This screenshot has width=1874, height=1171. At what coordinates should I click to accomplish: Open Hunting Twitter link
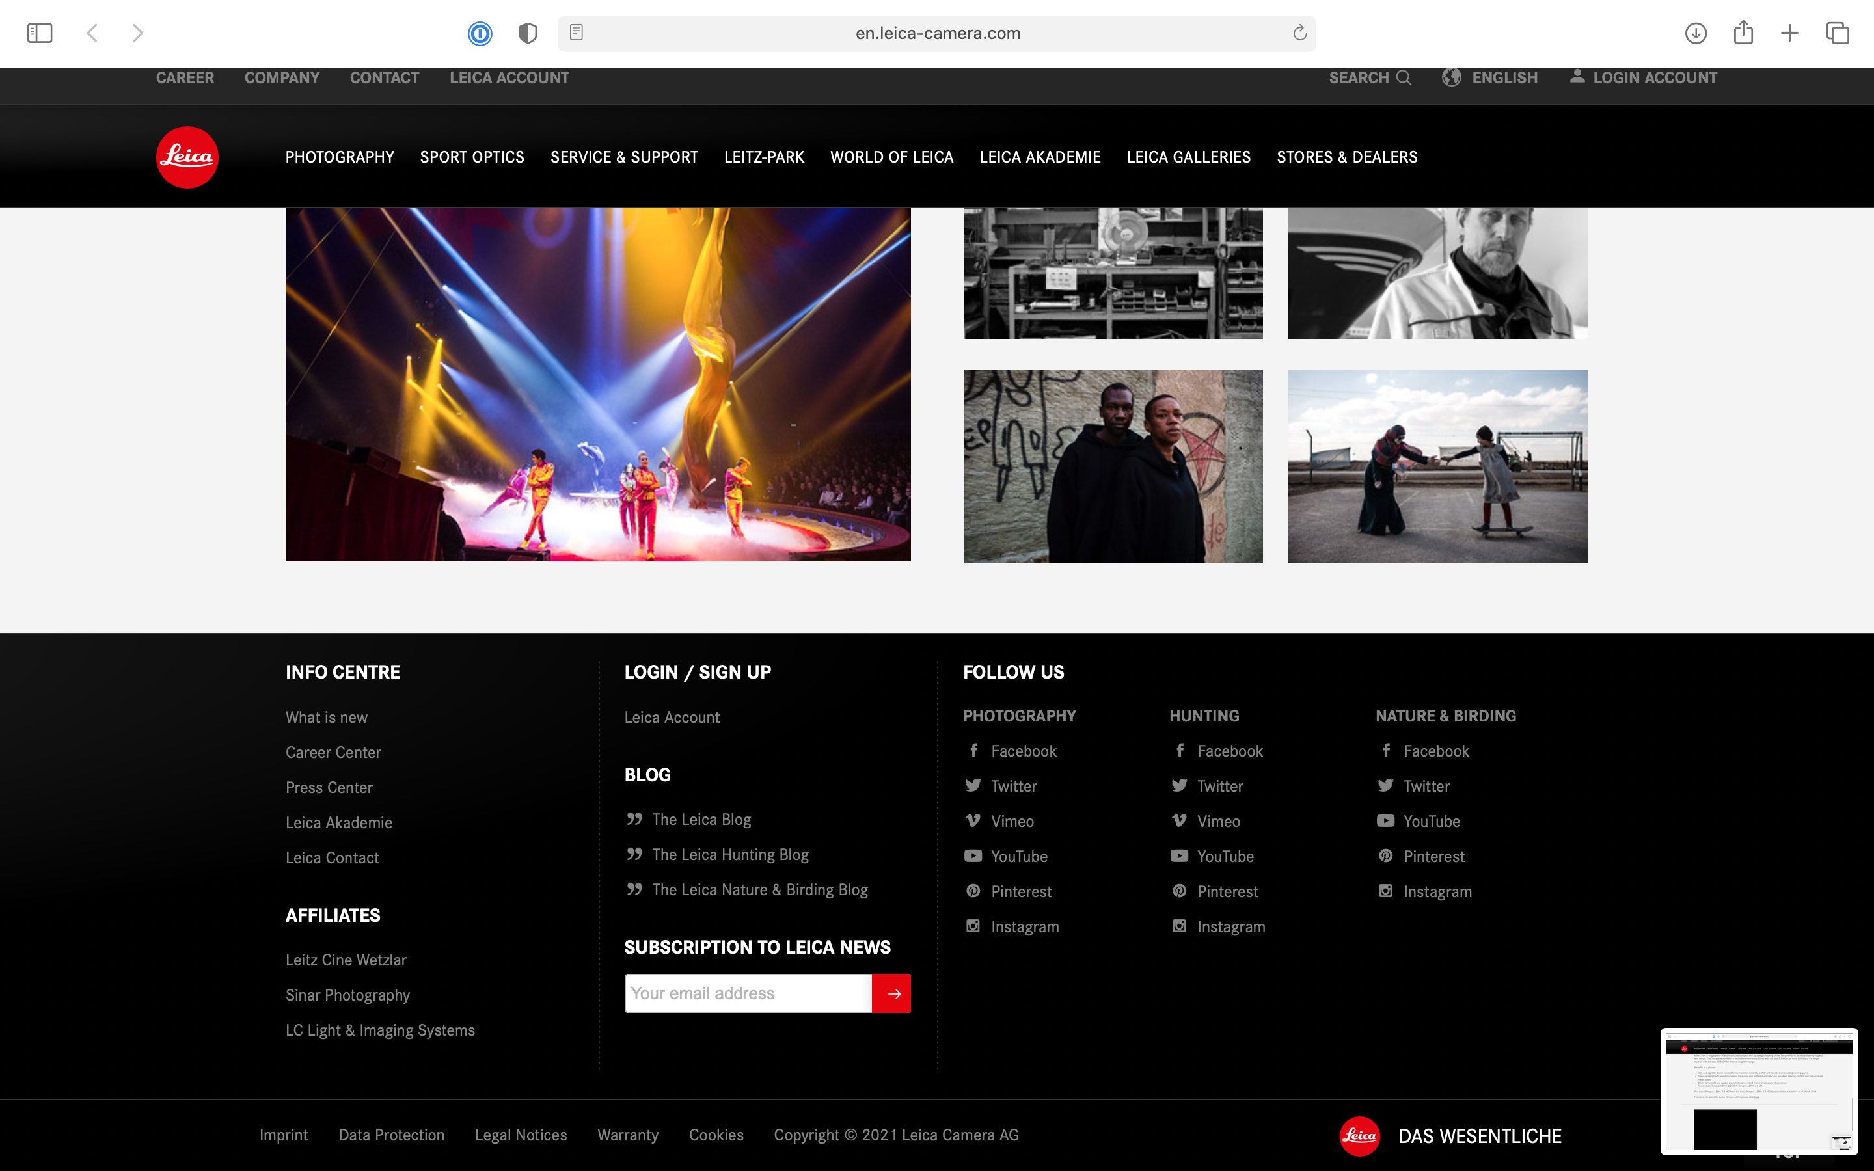point(1207,786)
